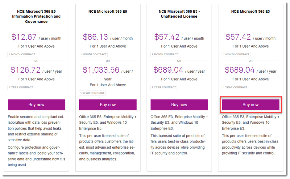Select the 1 Month Contract badge for E5
Viewport: 290px width, 179px height.
[93, 54]
